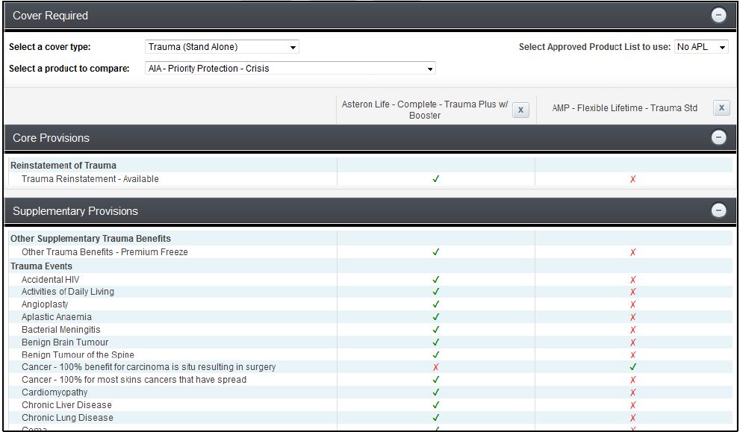The height and width of the screenshot is (432, 740).
Task: Click the Asteron green tick for Chronic Lung Disease
Action: coord(436,417)
